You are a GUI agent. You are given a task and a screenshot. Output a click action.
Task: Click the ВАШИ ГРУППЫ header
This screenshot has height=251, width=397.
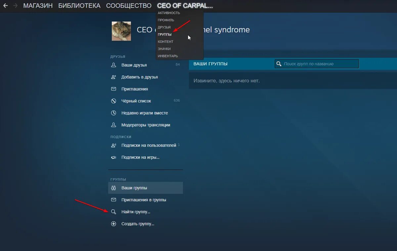(210, 64)
